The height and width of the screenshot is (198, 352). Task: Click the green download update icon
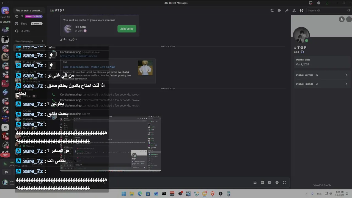click(327, 3)
